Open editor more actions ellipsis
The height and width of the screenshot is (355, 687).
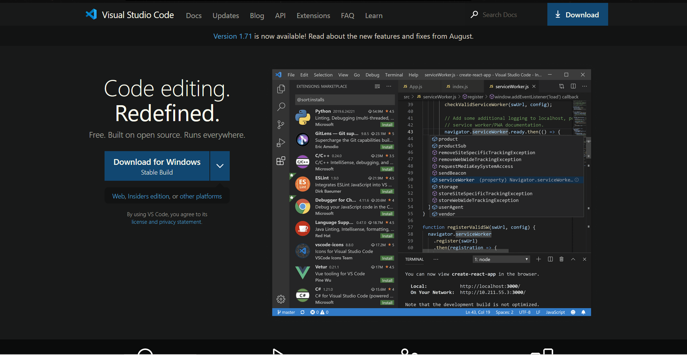[x=585, y=86]
